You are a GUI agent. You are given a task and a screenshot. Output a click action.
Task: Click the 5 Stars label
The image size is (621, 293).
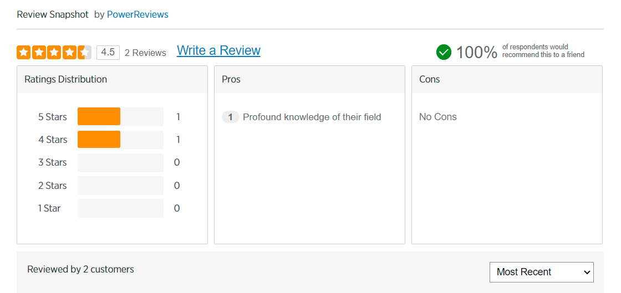(x=52, y=117)
